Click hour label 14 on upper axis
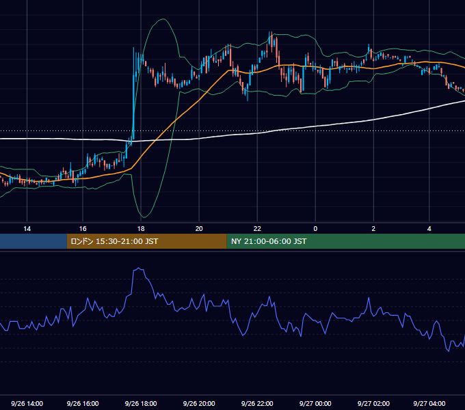This screenshot has height=410, width=465. [x=27, y=229]
